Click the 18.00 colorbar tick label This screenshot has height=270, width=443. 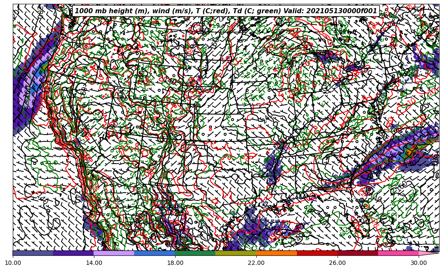coord(175,263)
